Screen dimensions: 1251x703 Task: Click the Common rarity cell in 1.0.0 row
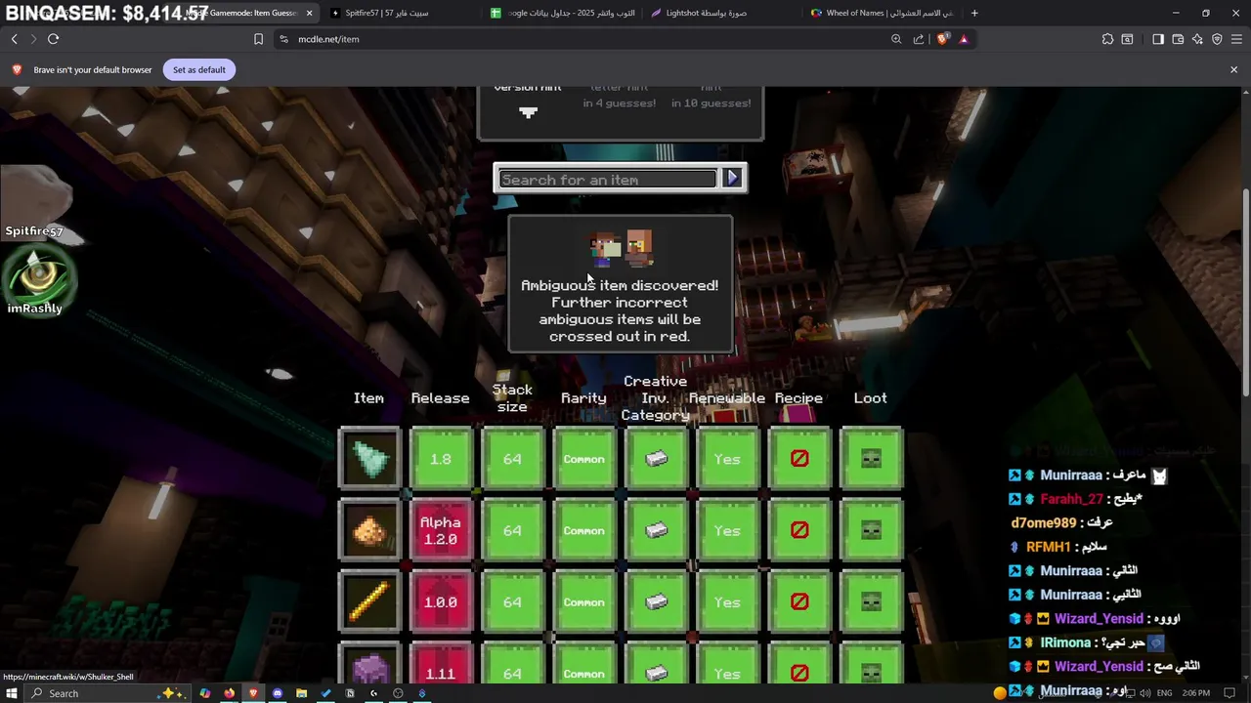[584, 602]
